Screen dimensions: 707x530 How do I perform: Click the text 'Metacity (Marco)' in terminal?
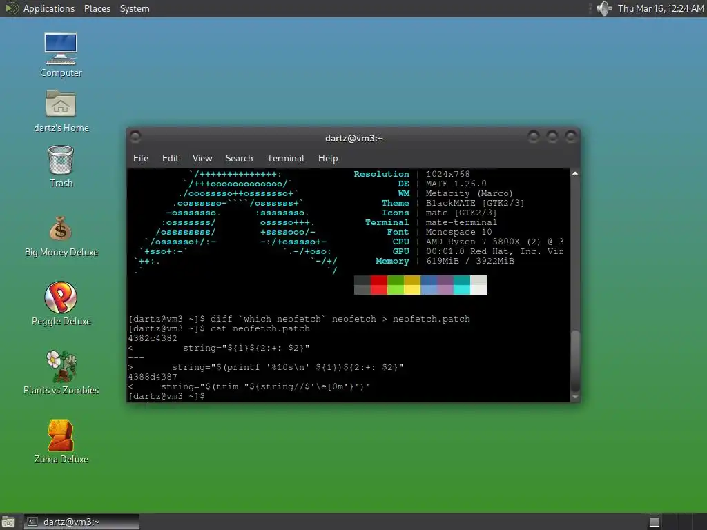click(x=469, y=193)
